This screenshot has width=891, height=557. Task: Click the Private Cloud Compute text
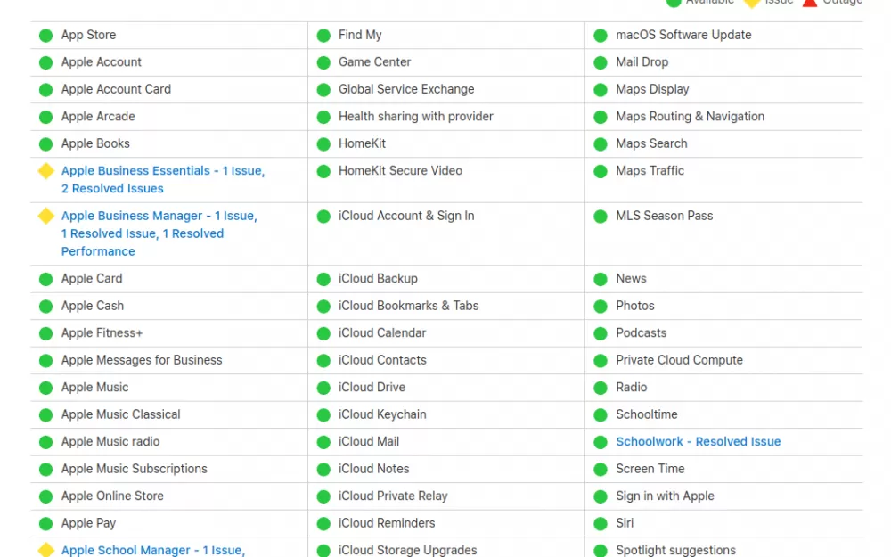680,360
